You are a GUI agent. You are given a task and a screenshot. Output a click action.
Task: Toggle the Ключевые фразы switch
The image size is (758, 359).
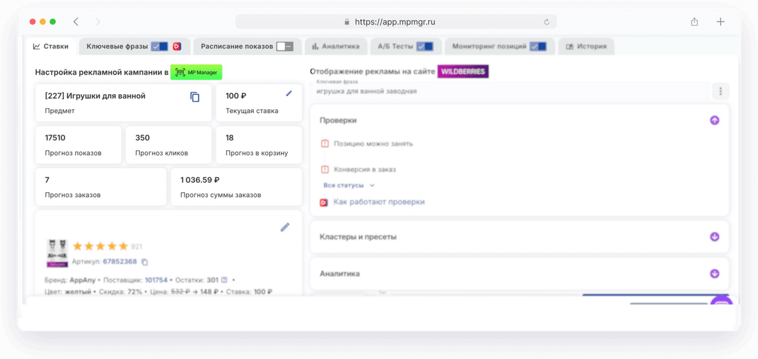[x=160, y=46]
